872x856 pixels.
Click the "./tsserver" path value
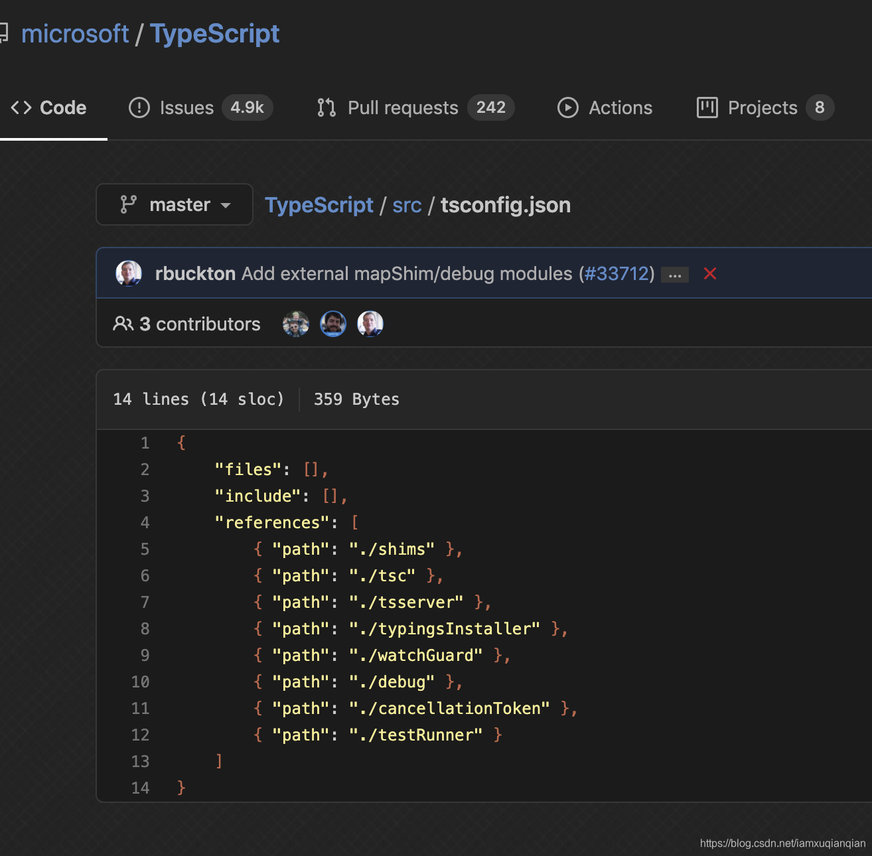pyautogui.click(x=406, y=602)
